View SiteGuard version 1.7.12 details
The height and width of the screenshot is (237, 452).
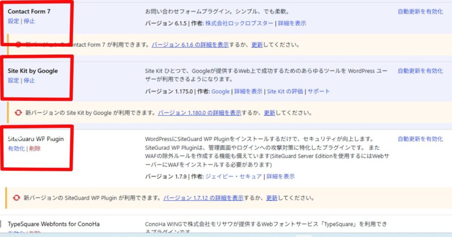point(203,198)
